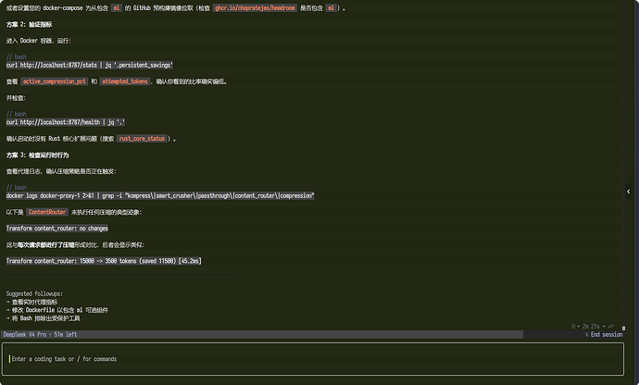639x385 pixels.
Task: Click the ghcr.io/chopratejas/headroom code tag
Action: [255, 7]
